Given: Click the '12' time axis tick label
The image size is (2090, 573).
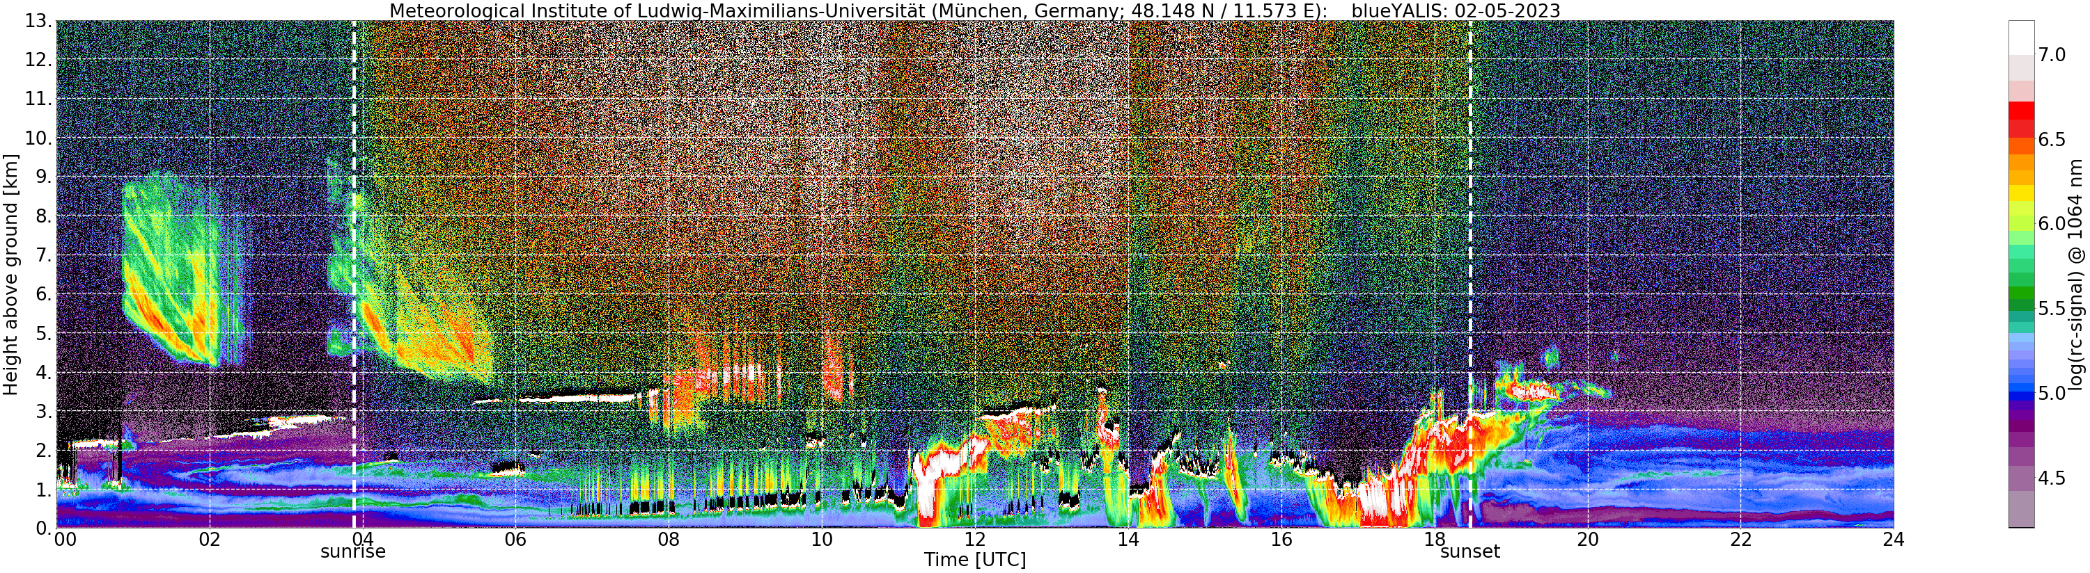Looking at the screenshot, I should point(975,540).
